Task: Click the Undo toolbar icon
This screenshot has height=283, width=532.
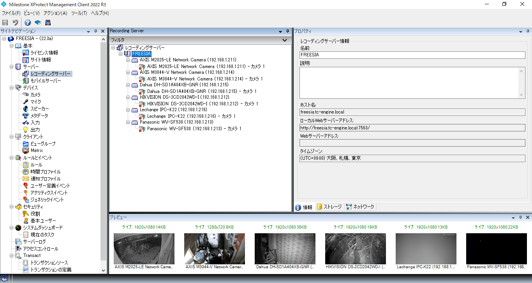Action: (x=15, y=23)
